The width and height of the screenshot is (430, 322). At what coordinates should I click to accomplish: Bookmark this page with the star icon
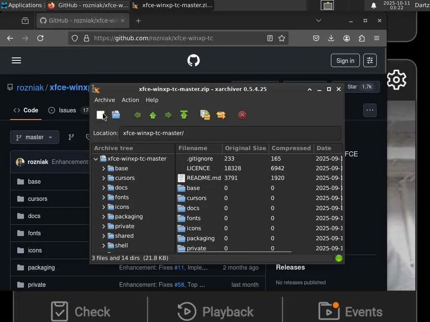pos(282,38)
